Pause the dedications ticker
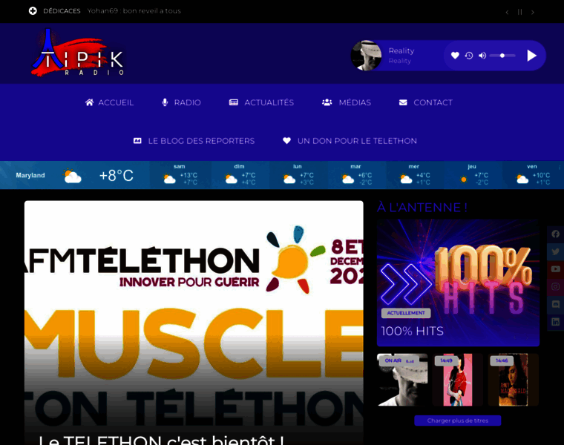This screenshot has width=564, height=445. point(519,12)
